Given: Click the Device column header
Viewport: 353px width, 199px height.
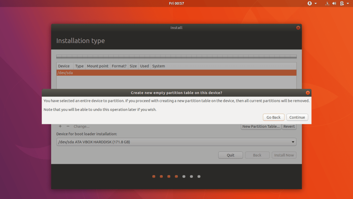Looking at the screenshot, I should 64,66.
